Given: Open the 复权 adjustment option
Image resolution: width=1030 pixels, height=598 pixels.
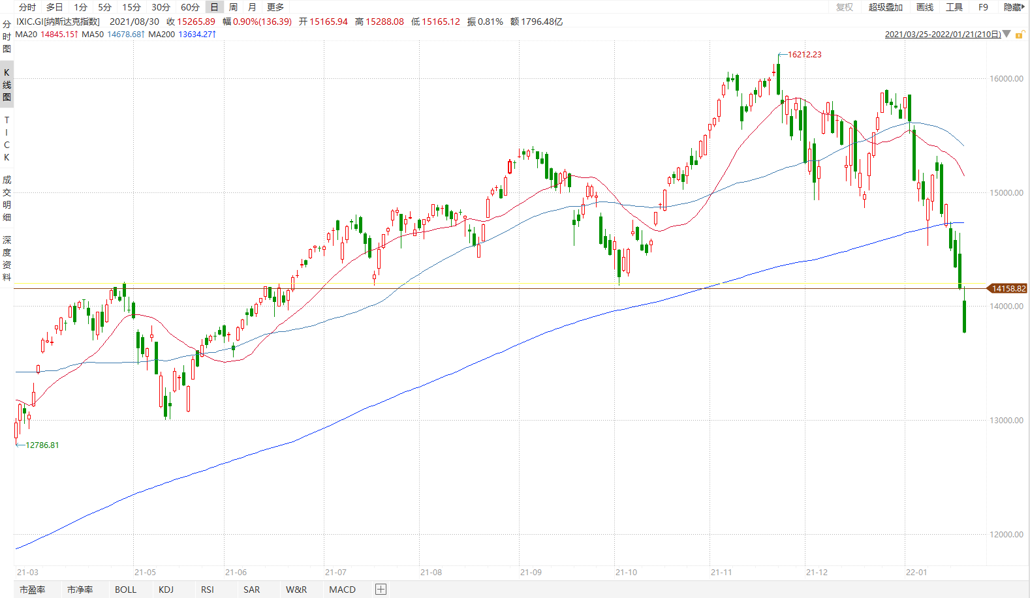Looking at the screenshot, I should tap(845, 7).
